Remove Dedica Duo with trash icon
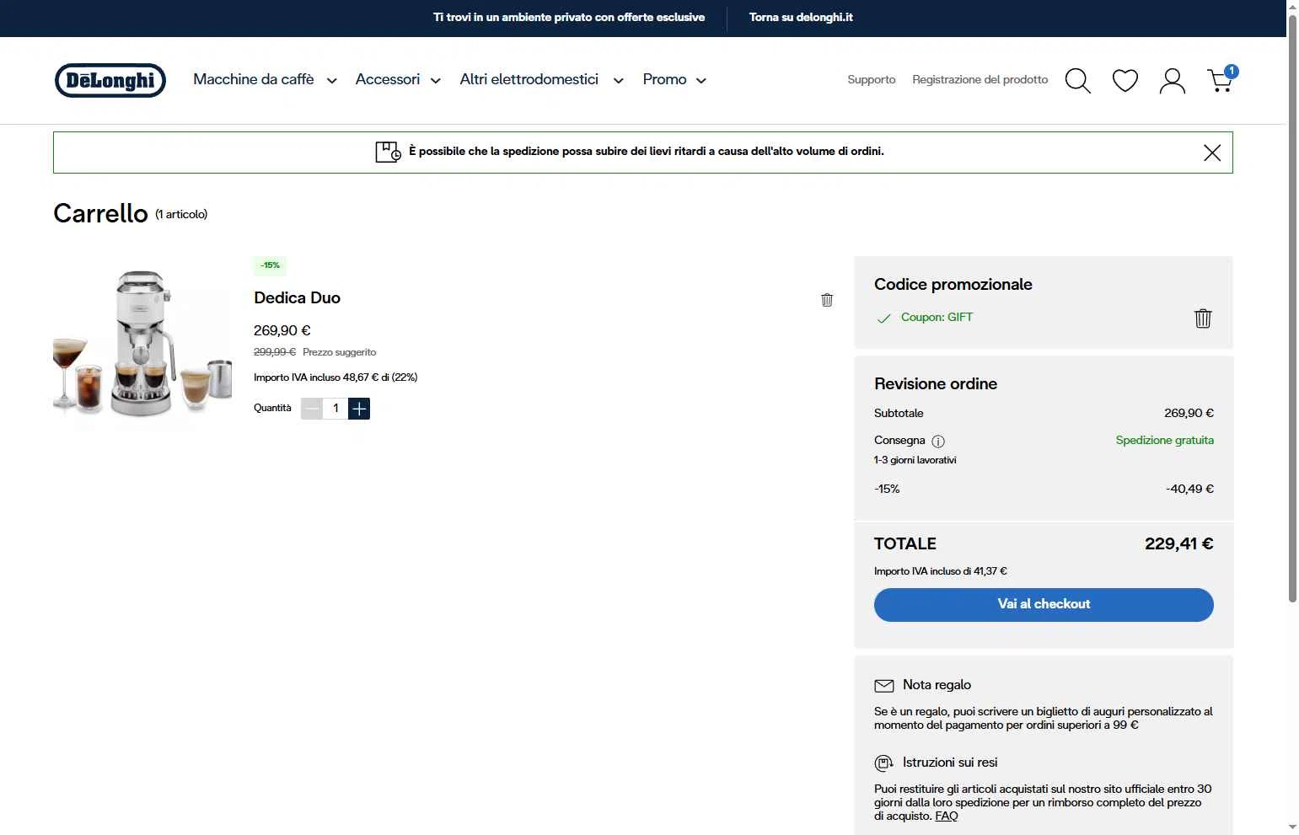 [x=827, y=300]
